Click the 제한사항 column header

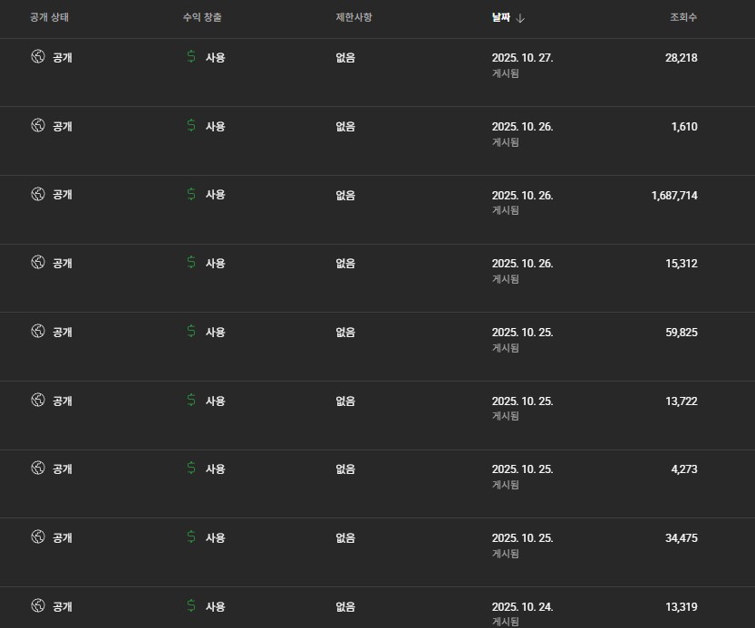[x=353, y=17]
